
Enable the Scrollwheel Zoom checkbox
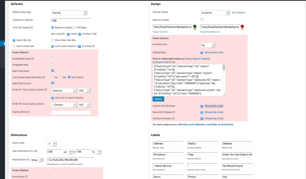[53, 58]
